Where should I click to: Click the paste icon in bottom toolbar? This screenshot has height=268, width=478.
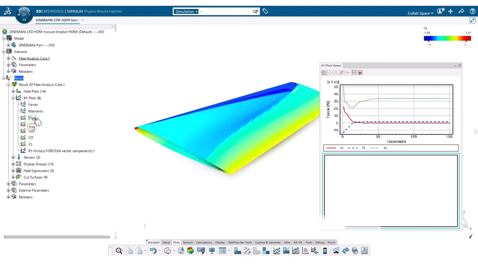pyautogui.click(x=139, y=251)
